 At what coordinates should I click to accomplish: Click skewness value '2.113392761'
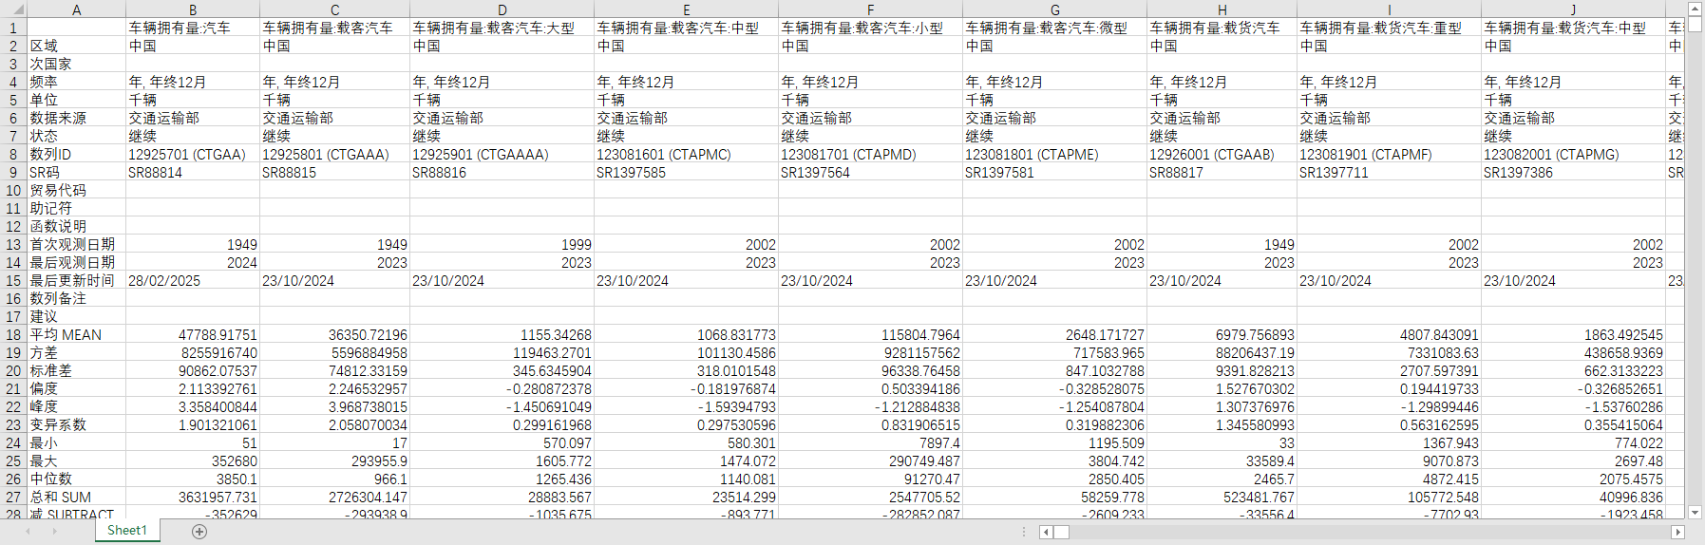193,388
